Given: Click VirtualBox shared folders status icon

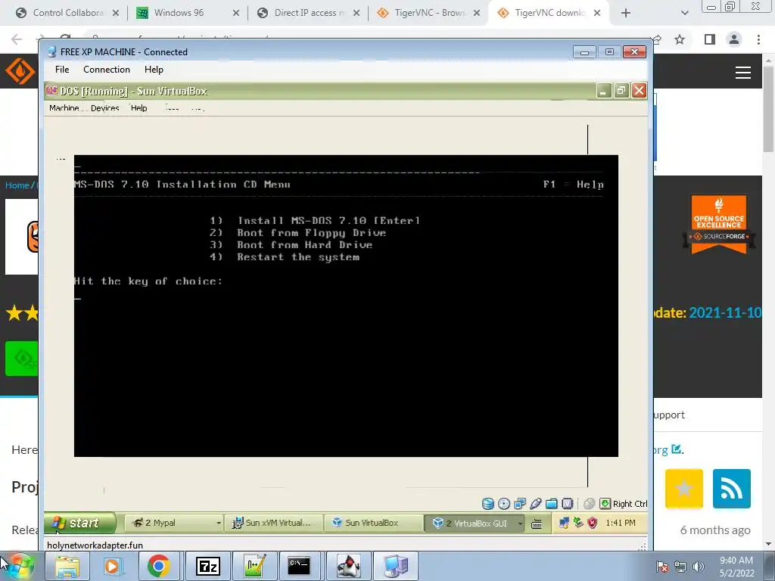Looking at the screenshot, I should 551,503.
